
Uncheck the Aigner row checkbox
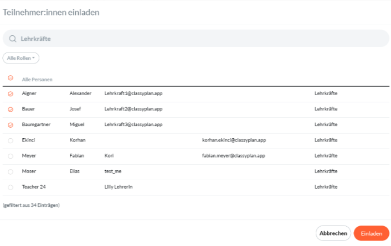(x=11, y=94)
